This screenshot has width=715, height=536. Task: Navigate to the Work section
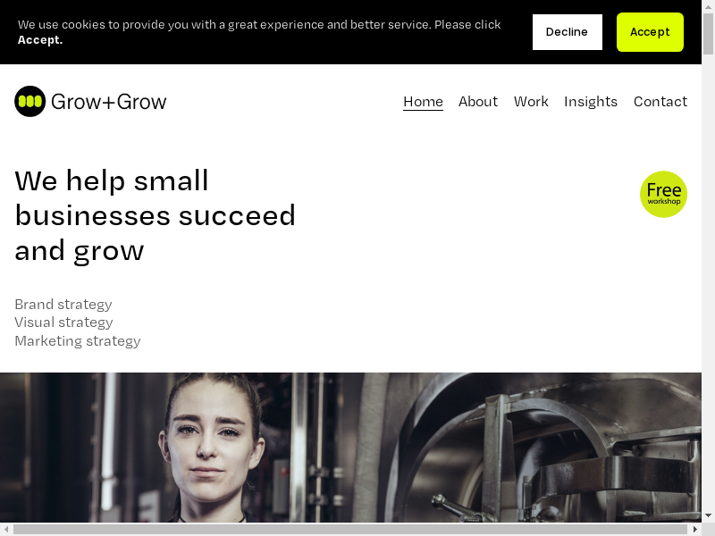tap(531, 102)
